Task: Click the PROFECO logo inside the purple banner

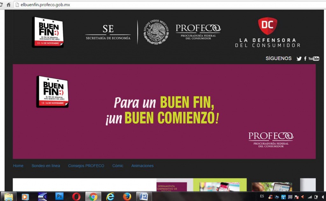Action: point(271,140)
